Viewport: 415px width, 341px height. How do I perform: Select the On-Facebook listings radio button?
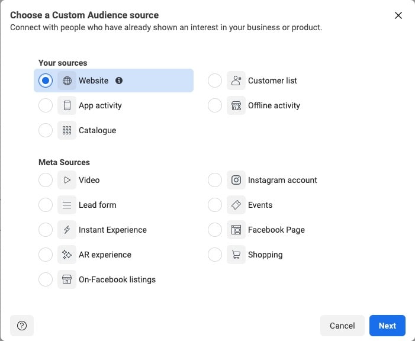[46, 279]
